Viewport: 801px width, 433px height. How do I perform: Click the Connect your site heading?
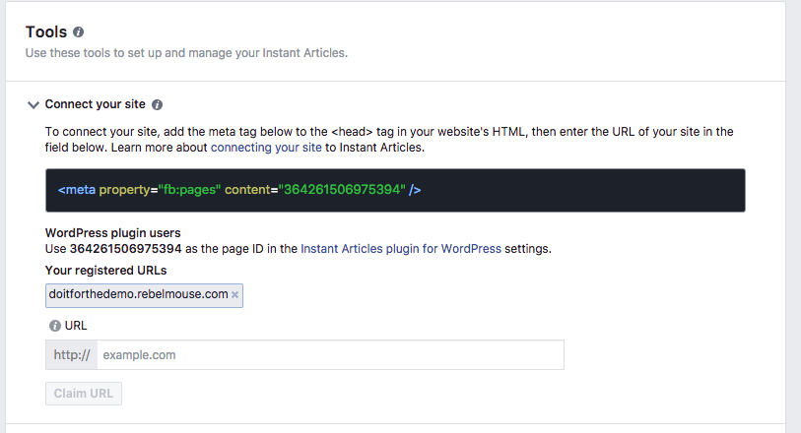click(x=95, y=104)
